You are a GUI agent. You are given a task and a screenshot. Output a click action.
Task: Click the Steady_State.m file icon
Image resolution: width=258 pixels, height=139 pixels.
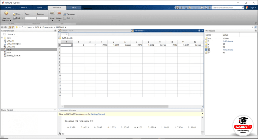[x=5, y=55]
